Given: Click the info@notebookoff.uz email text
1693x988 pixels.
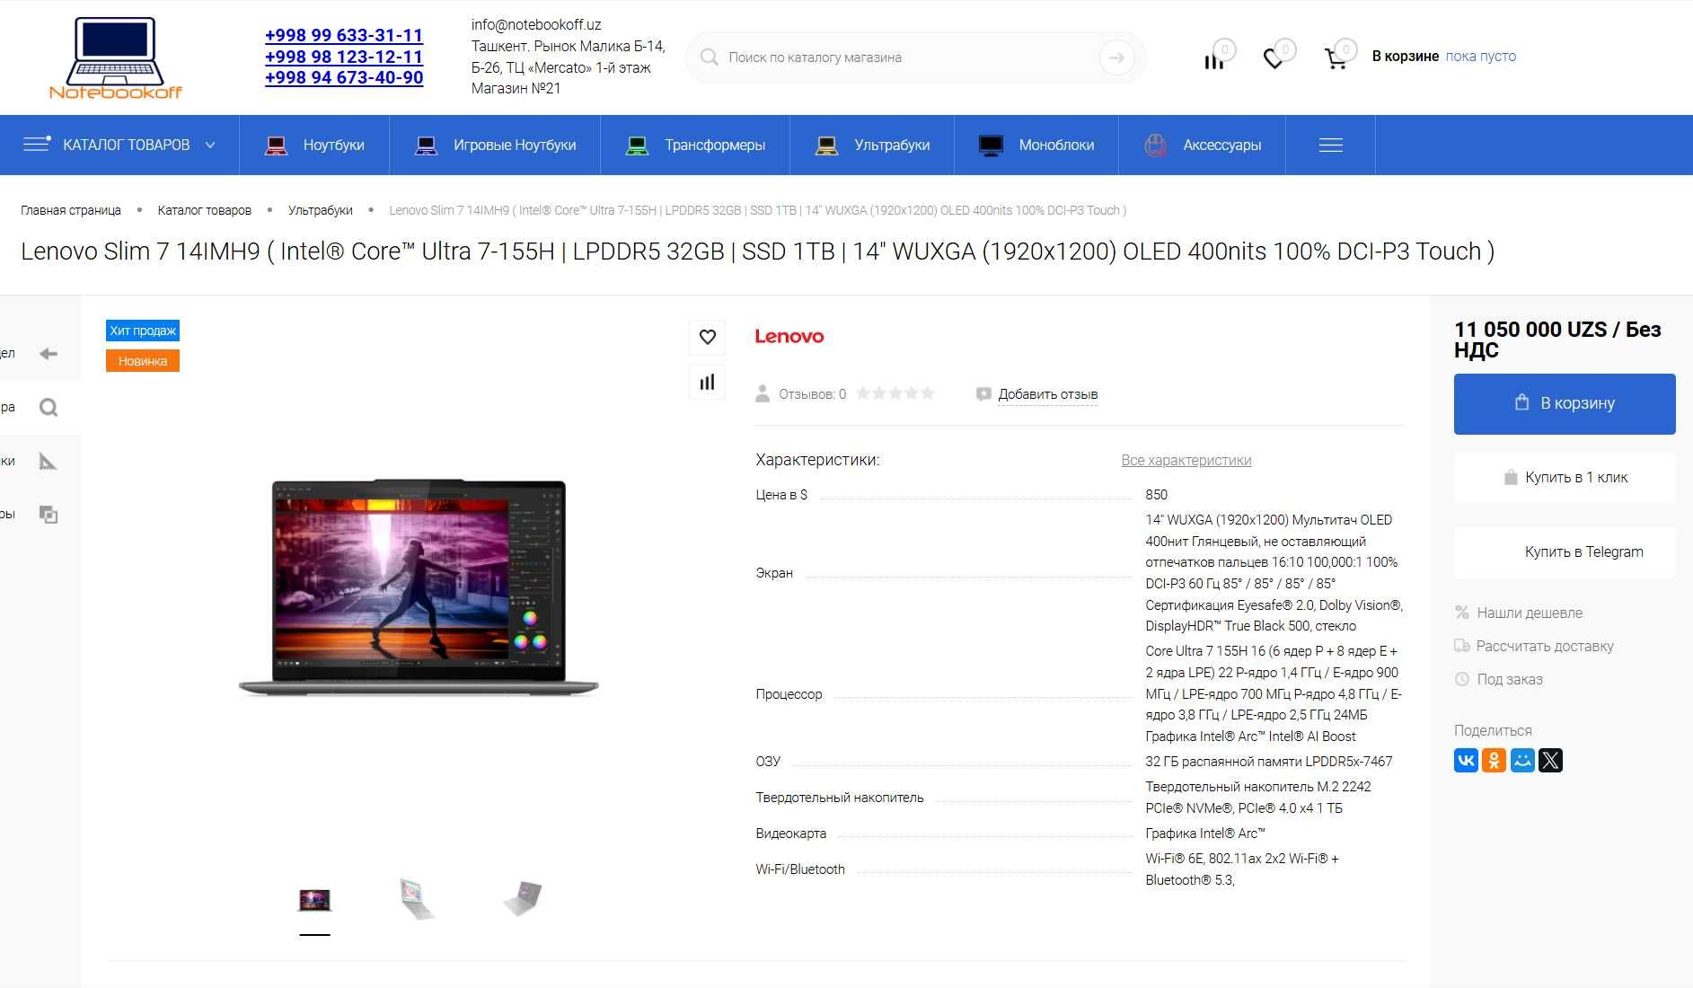Looking at the screenshot, I should [536, 25].
